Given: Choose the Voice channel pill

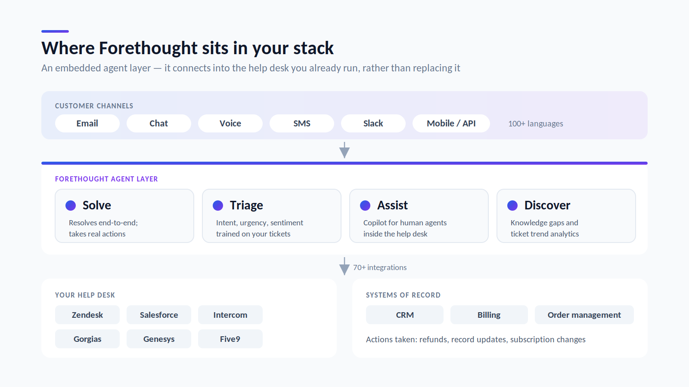Looking at the screenshot, I should (x=230, y=123).
